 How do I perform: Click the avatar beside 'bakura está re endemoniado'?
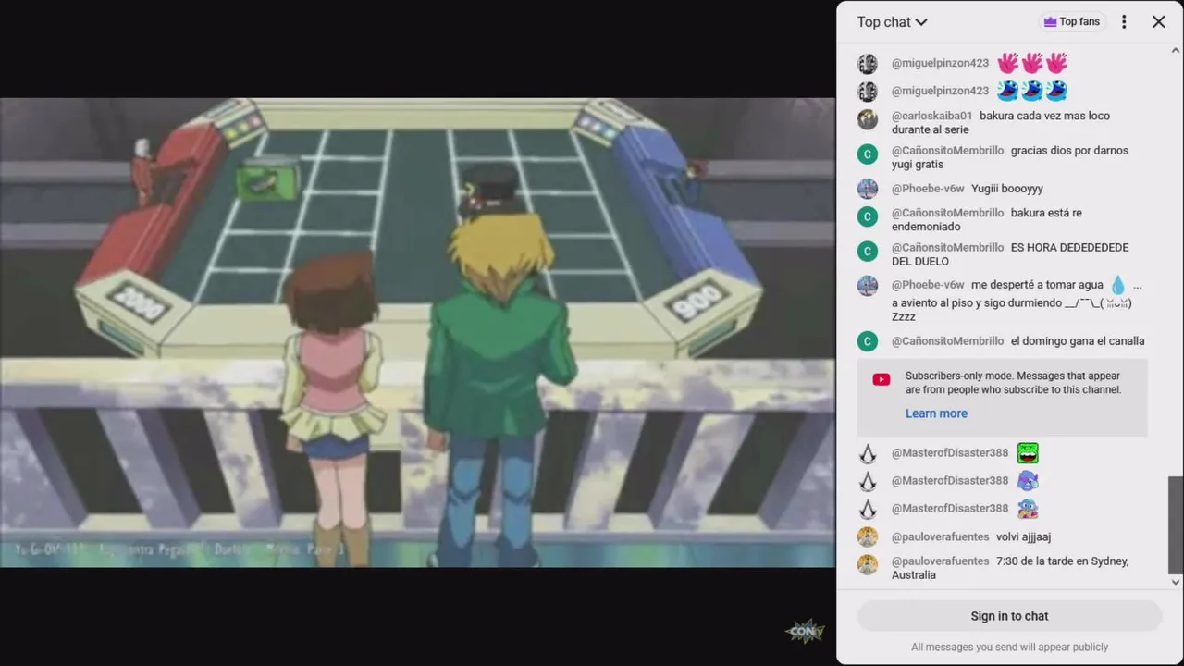click(x=868, y=216)
